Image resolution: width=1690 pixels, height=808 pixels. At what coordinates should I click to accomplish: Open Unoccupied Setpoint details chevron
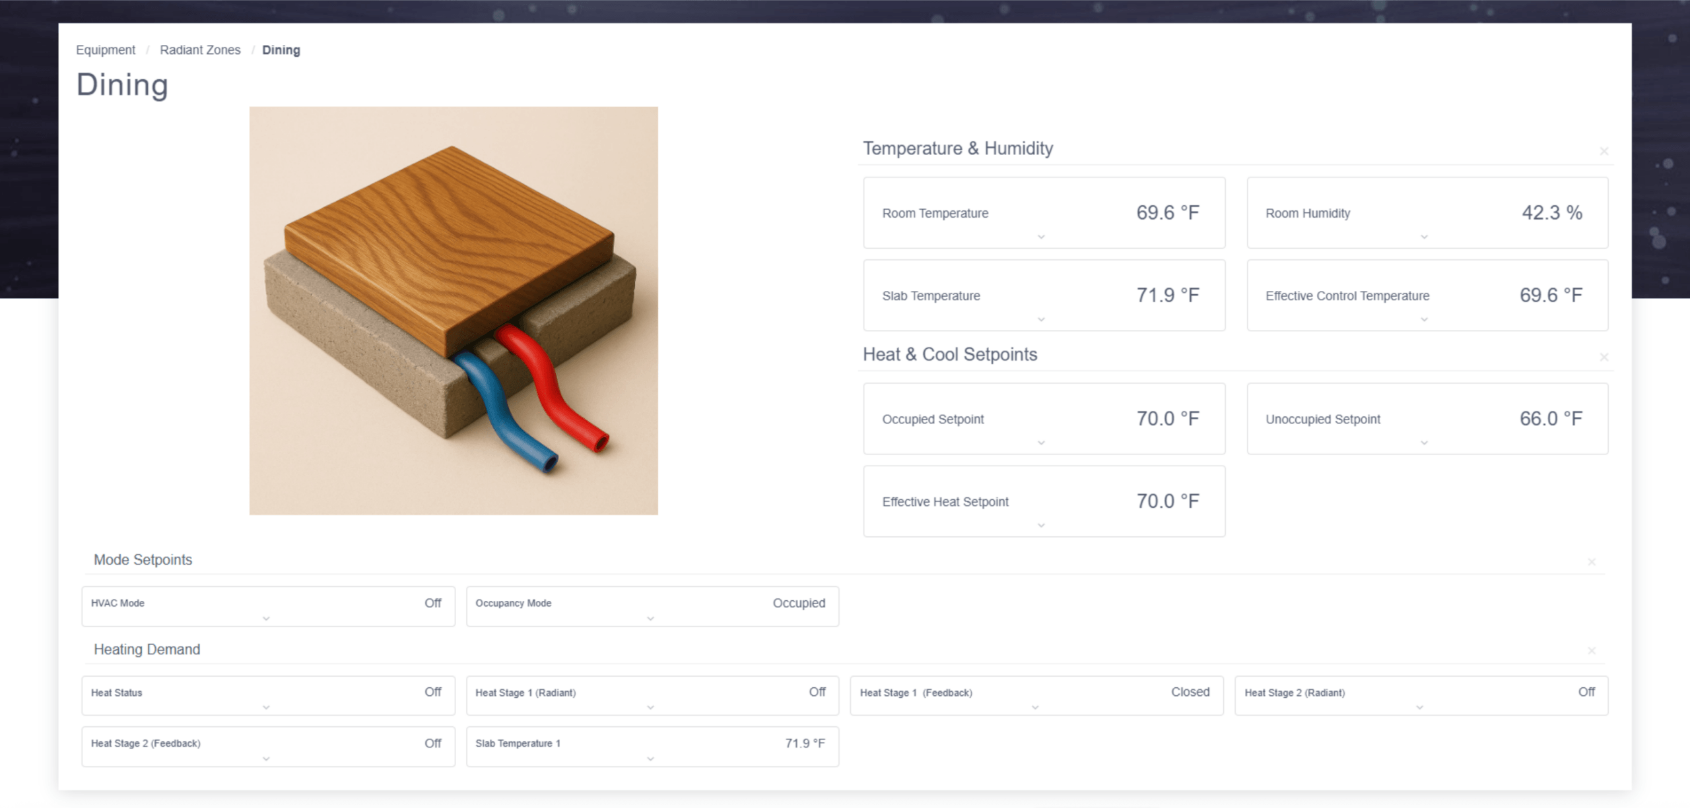pos(1424,443)
